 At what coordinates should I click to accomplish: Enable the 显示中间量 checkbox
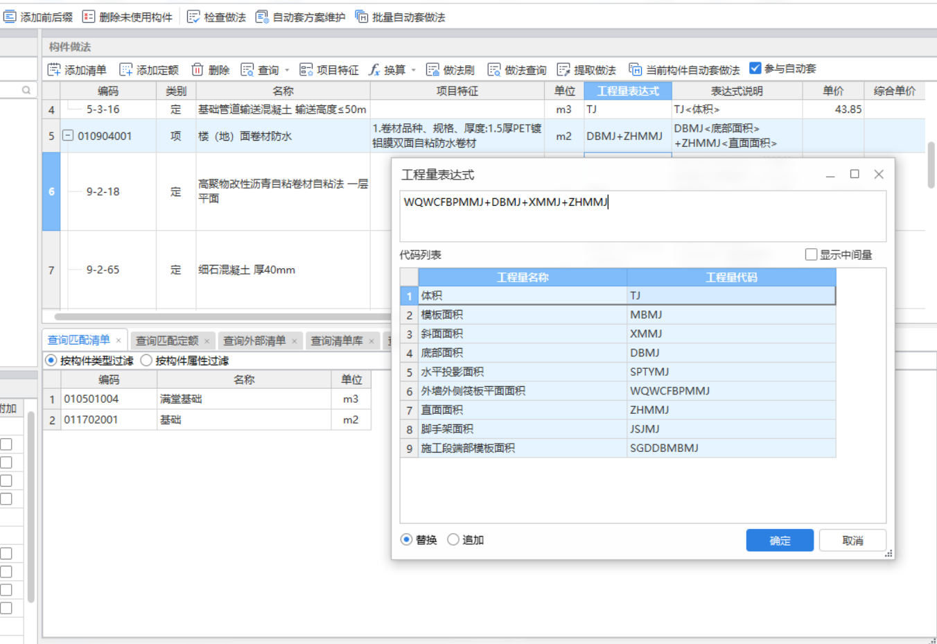click(x=811, y=254)
